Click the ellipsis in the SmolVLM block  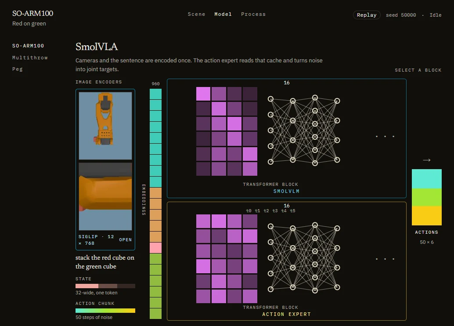click(x=385, y=136)
